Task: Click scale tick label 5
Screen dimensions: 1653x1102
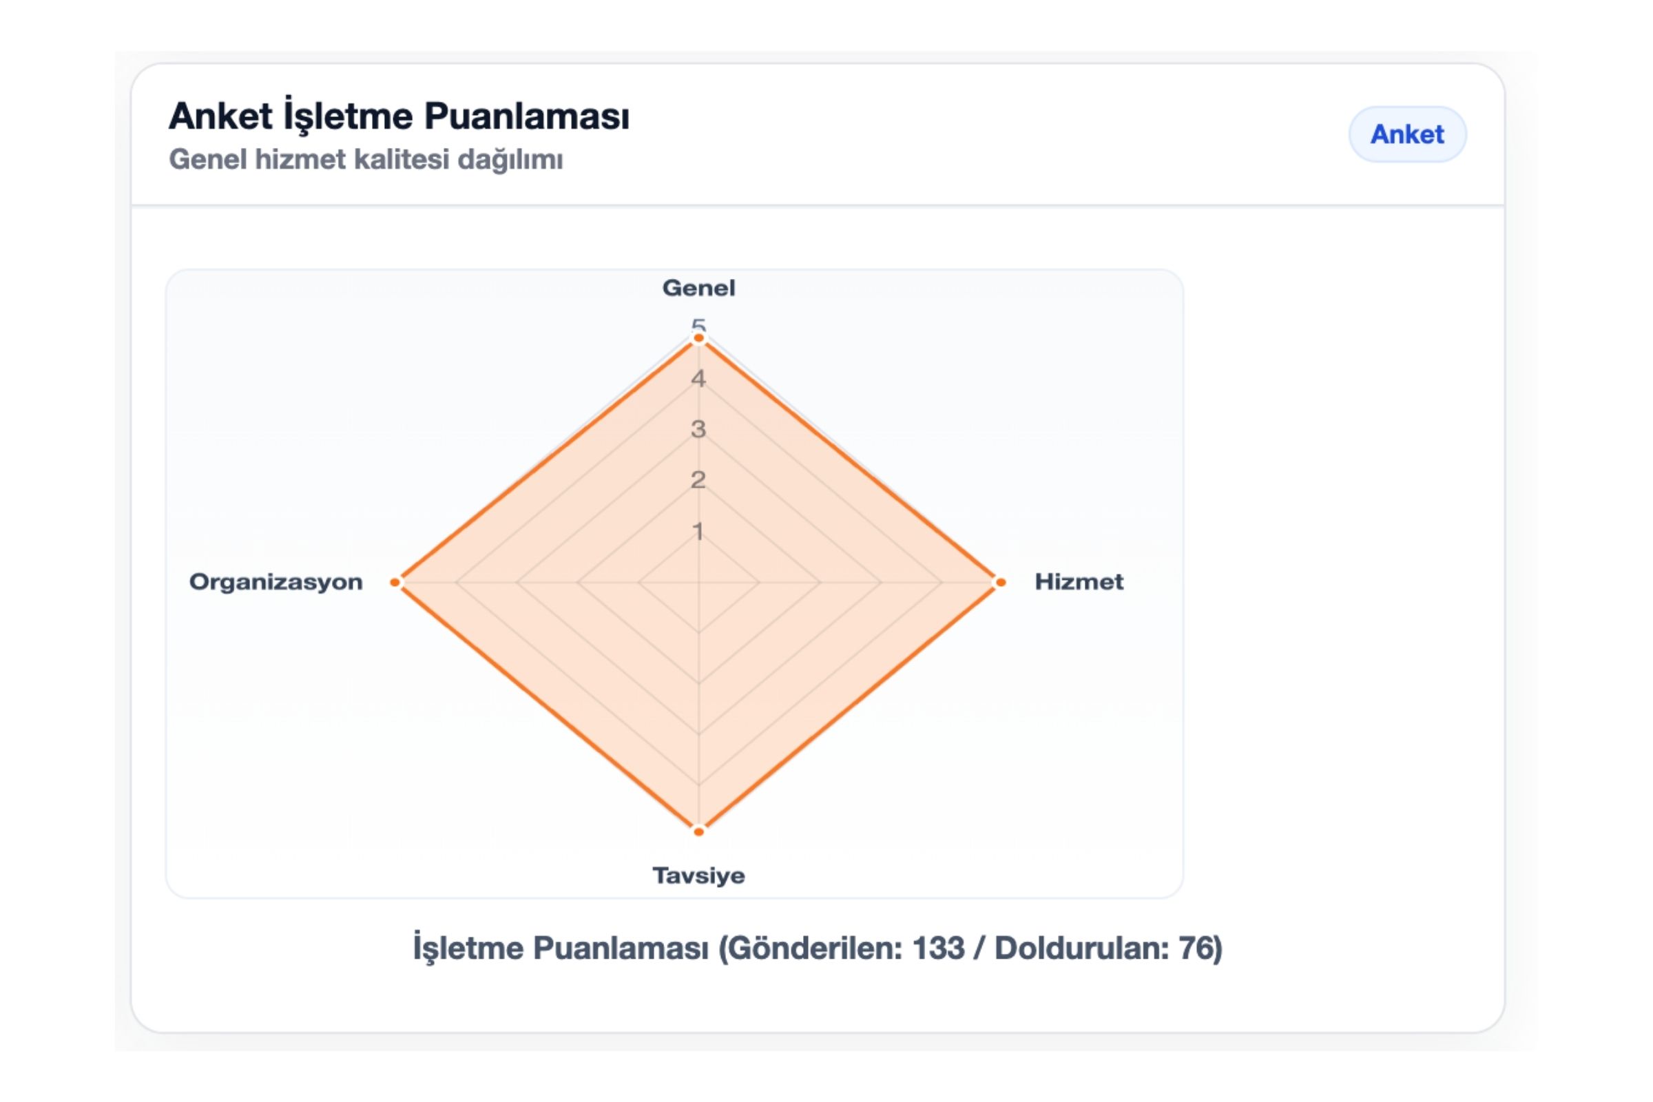Action: (698, 324)
